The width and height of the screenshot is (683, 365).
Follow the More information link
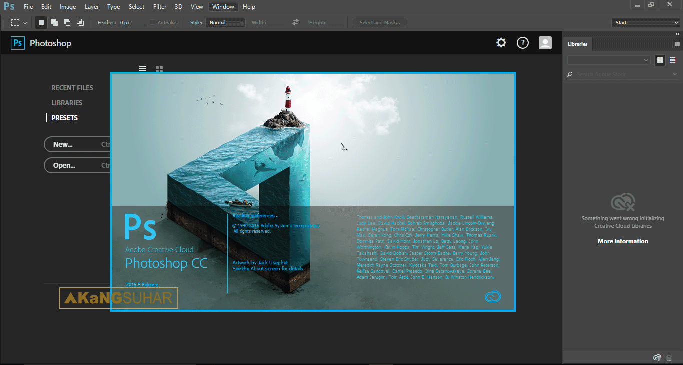tap(623, 241)
